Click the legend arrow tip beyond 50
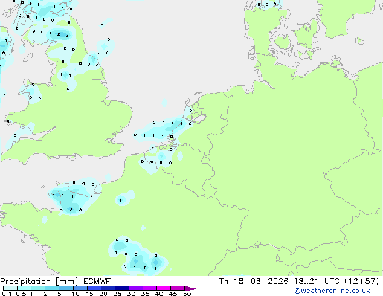This screenshot has height=296, width=383. [x=191, y=288]
